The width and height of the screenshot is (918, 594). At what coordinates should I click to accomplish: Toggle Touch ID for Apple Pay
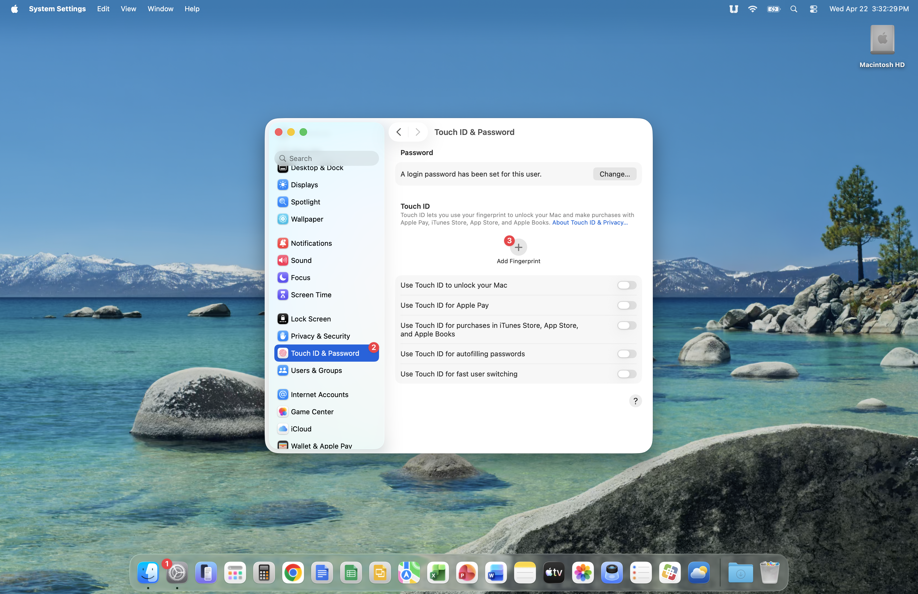pyautogui.click(x=626, y=305)
